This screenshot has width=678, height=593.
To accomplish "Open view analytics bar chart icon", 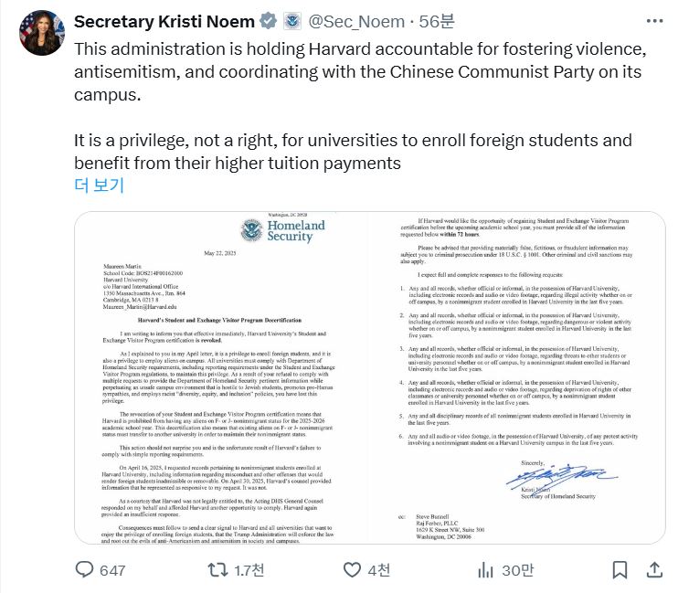I will point(485,570).
